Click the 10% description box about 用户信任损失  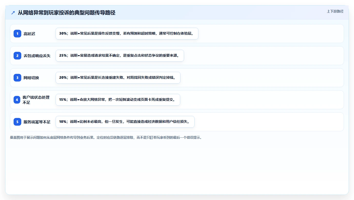point(125,122)
